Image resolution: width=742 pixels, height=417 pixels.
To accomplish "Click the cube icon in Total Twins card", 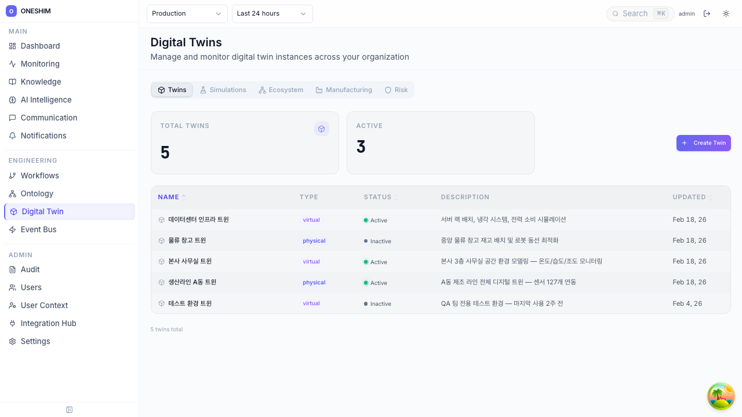I will (321, 129).
